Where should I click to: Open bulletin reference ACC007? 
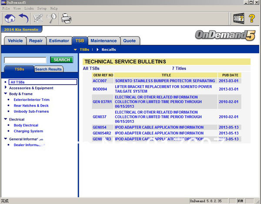100,81
